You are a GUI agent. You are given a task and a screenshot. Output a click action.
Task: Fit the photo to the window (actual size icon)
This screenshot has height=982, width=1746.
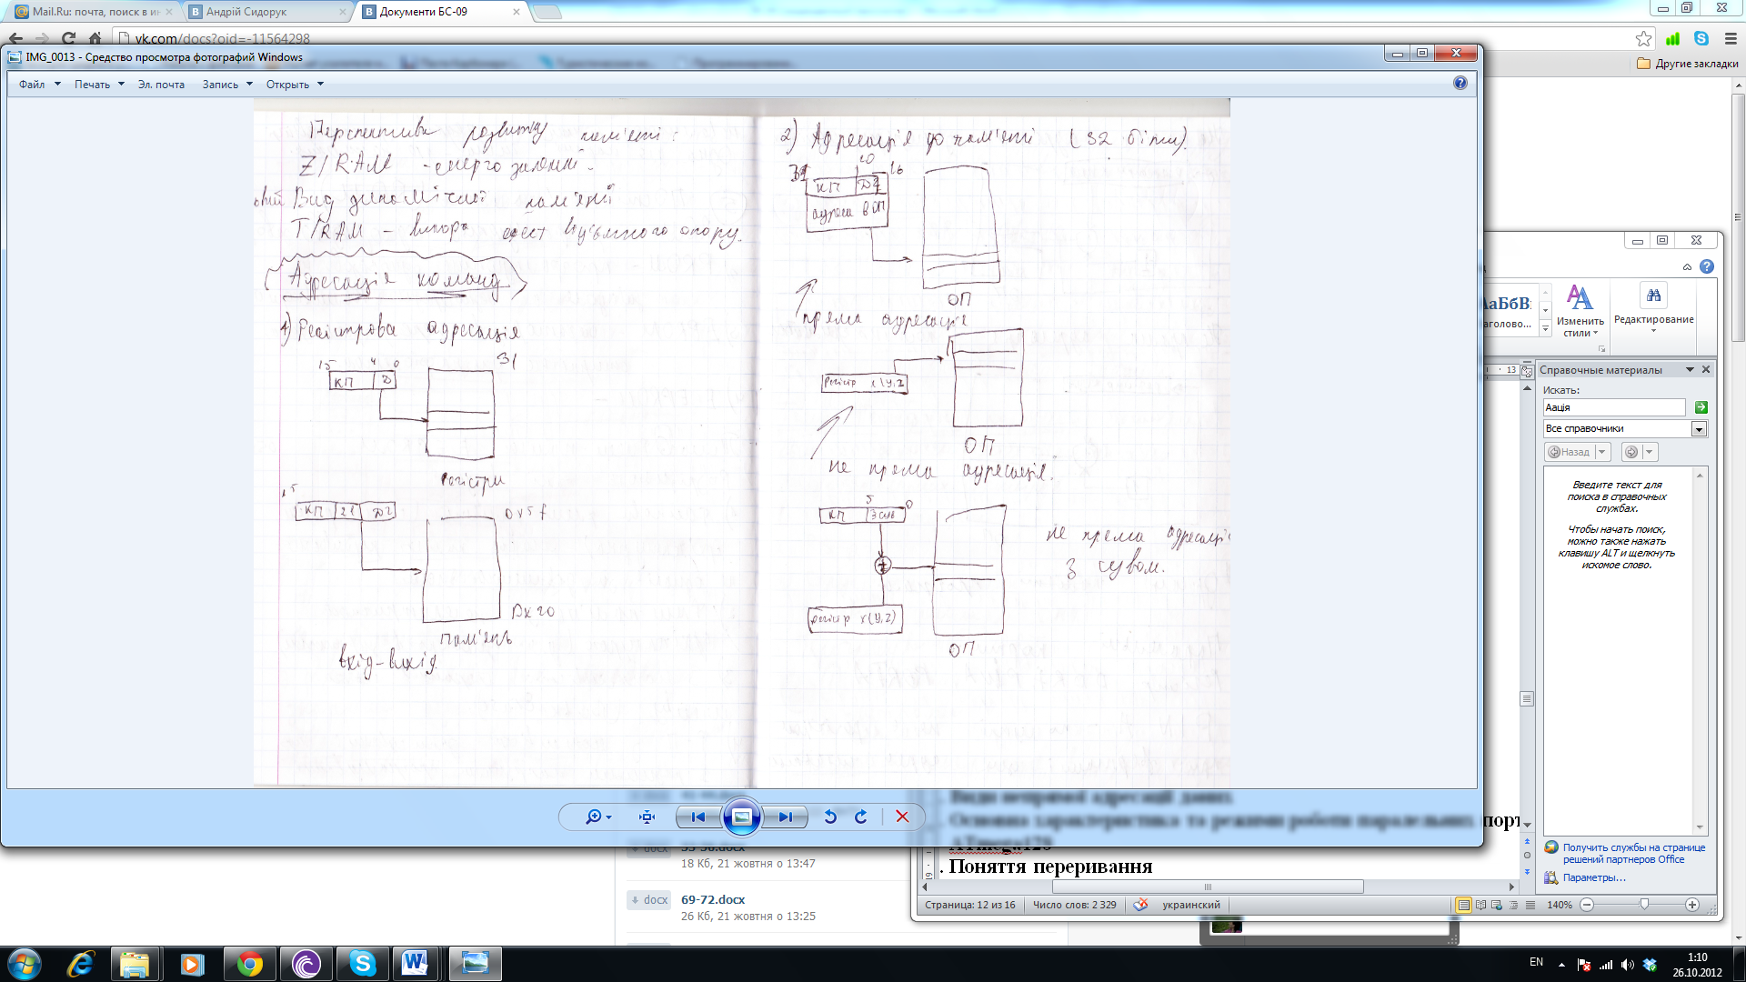(x=647, y=817)
